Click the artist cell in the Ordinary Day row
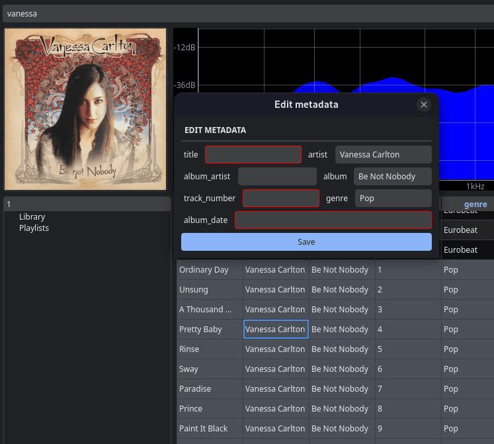494x444 pixels. pyautogui.click(x=276, y=269)
